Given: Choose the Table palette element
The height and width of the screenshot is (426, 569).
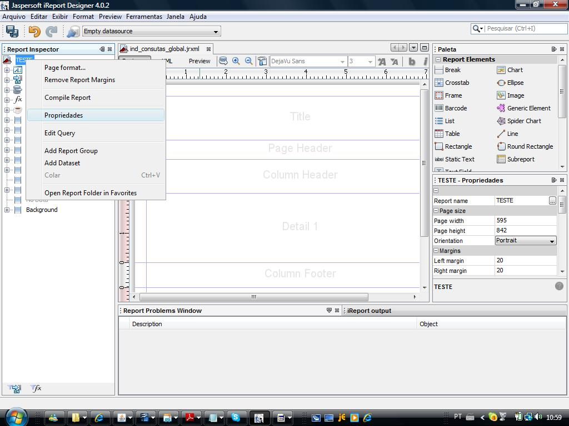Looking at the screenshot, I should pyautogui.click(x=447, y=134).
